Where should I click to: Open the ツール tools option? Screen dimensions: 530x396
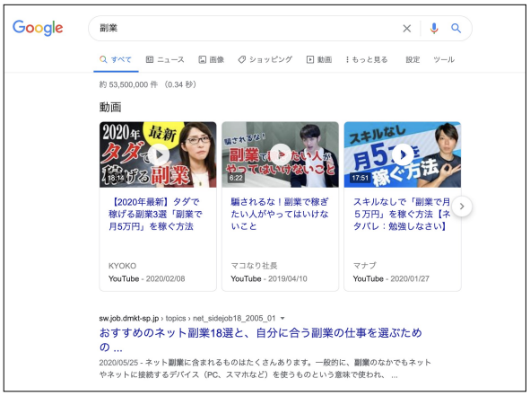coord(444,59)
